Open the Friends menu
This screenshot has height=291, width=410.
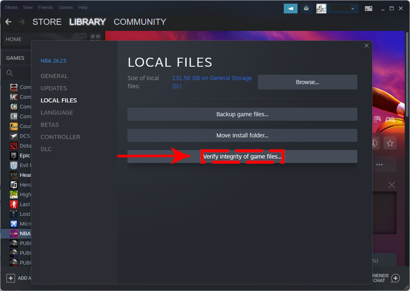(45, 7)
